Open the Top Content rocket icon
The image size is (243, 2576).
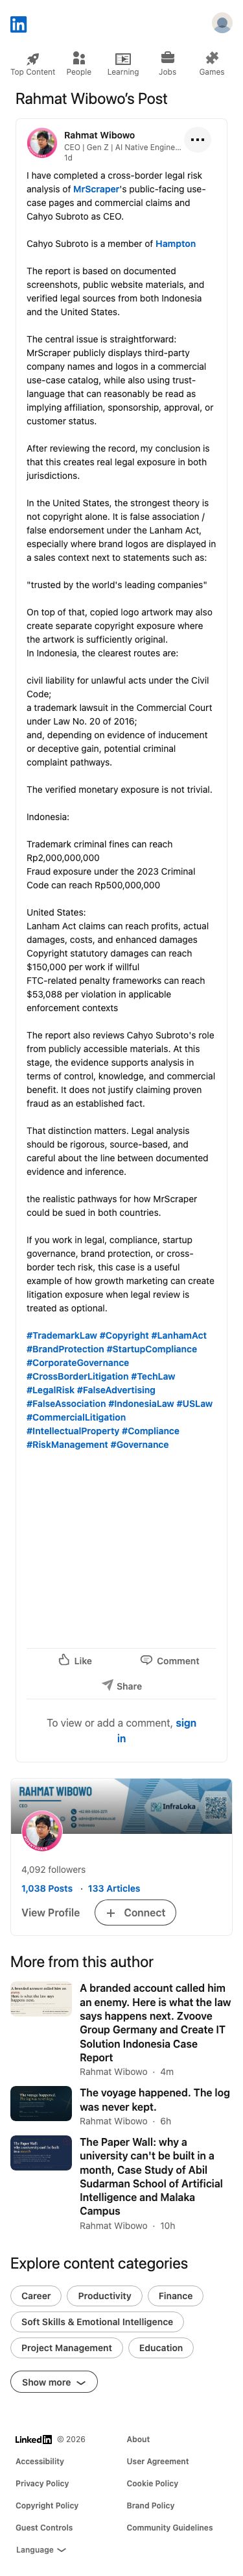[33, 58]
